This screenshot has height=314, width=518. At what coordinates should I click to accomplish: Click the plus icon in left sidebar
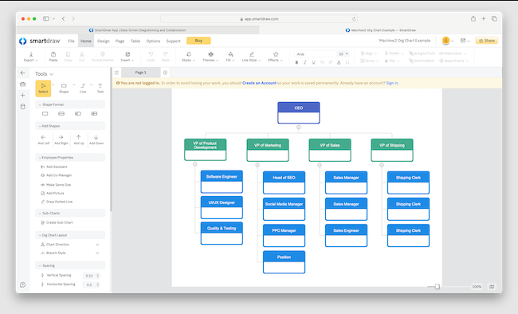point(23,95)
